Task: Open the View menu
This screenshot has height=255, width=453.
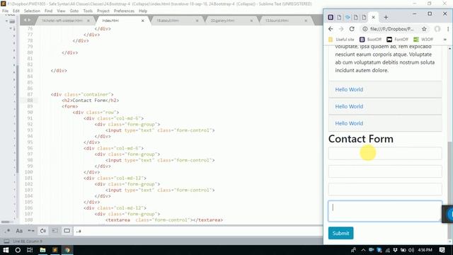Action: pos(61,11)
